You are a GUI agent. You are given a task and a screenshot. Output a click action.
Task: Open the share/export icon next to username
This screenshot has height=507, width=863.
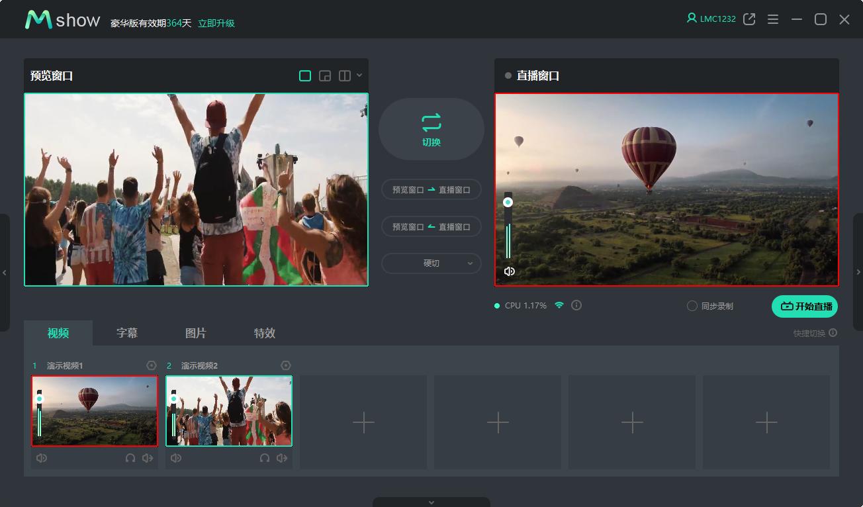coord(749,19)
